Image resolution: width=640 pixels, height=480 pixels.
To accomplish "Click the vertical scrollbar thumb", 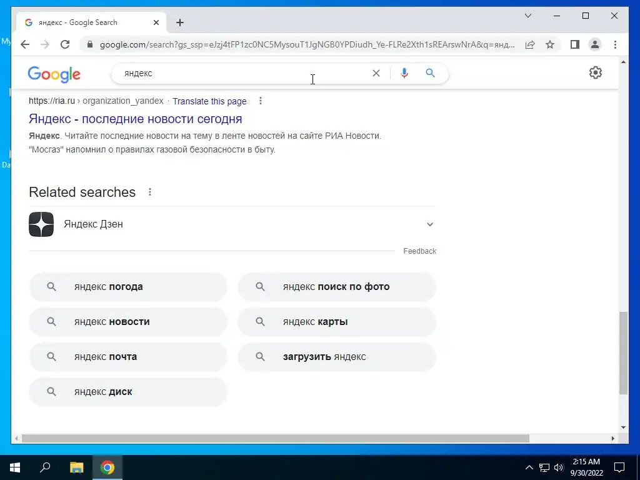I will point(623,353).
